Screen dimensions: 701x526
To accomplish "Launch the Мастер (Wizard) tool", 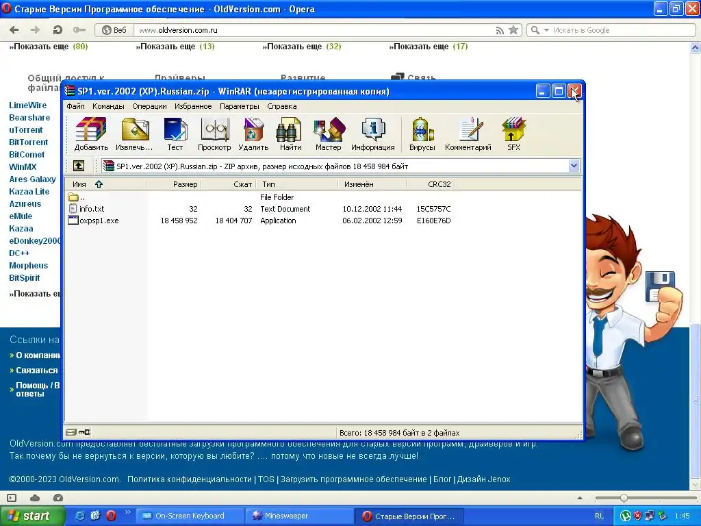I will [328, 134].
